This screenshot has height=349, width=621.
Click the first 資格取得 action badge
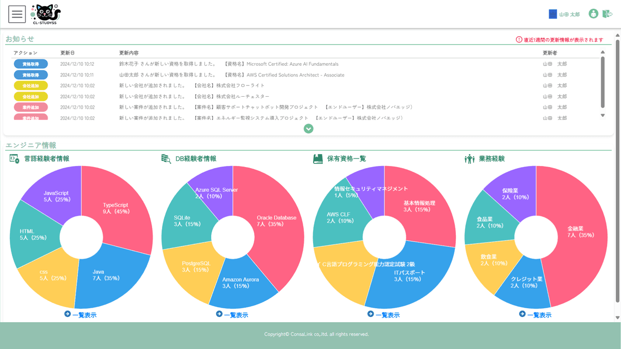[31, 64]
